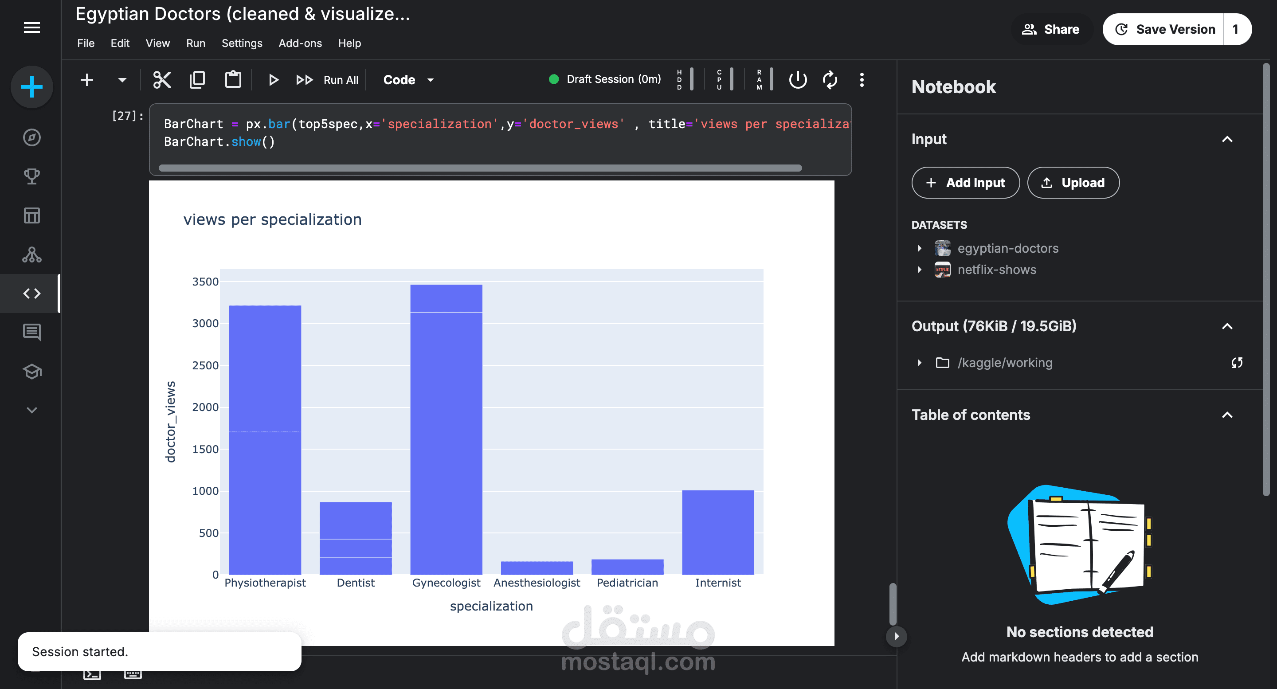Open Datasets table icon in sidebar
The image size is (1277, 689).
coord(32,215)
